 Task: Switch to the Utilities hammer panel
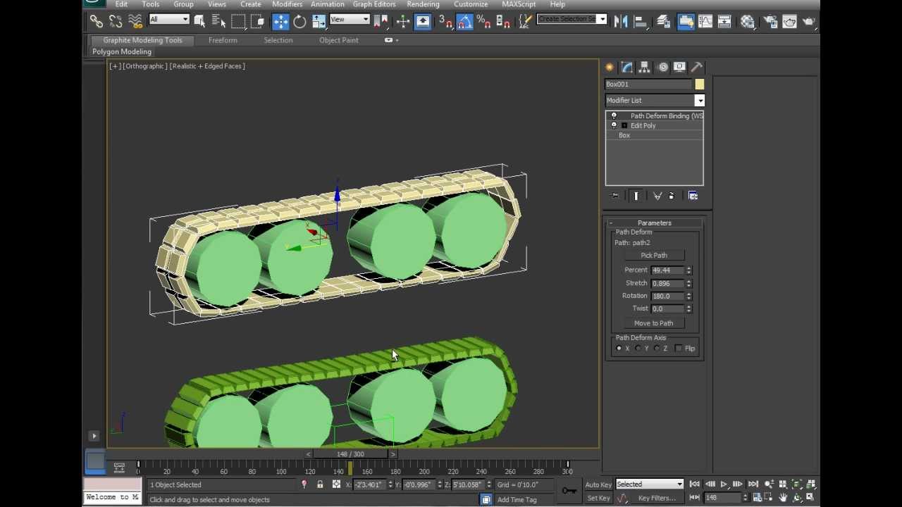tap(697, 67)
